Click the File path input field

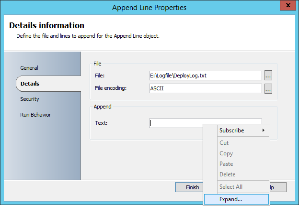pos(205,76)
